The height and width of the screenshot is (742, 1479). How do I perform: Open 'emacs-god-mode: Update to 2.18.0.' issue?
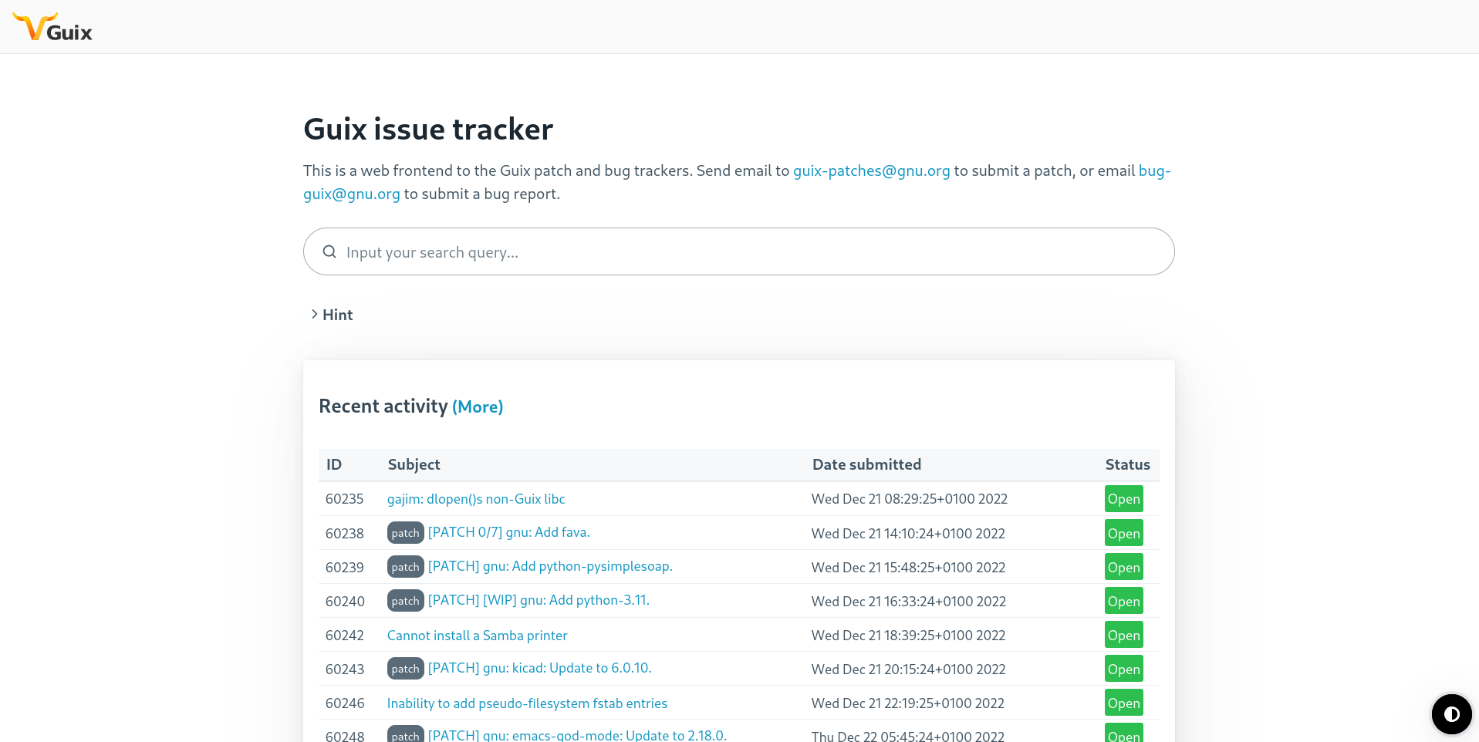tap(577, 735)
